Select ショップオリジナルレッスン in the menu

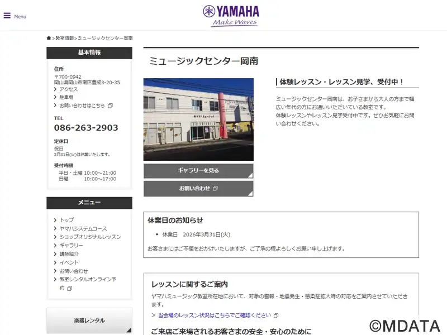(x=90, y=237)
